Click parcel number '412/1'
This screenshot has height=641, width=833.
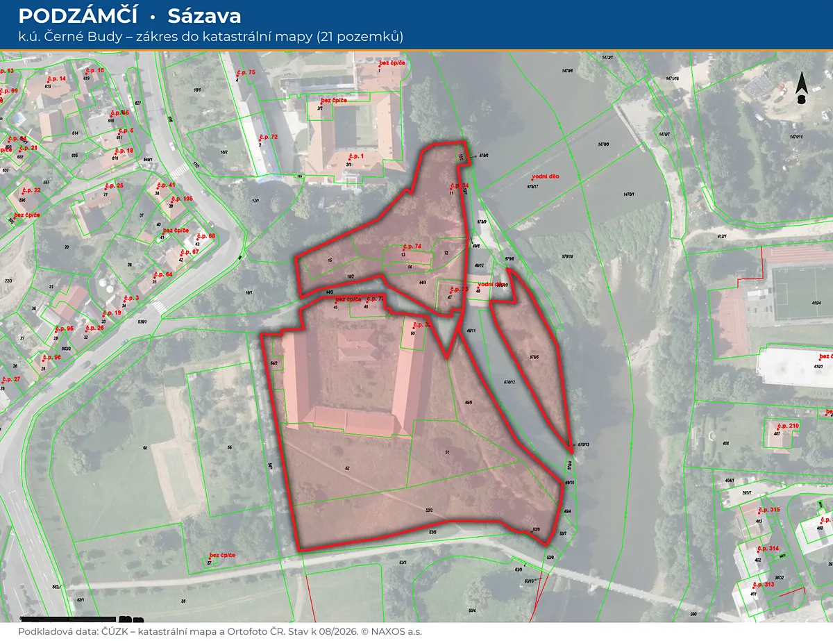point(721,237)
